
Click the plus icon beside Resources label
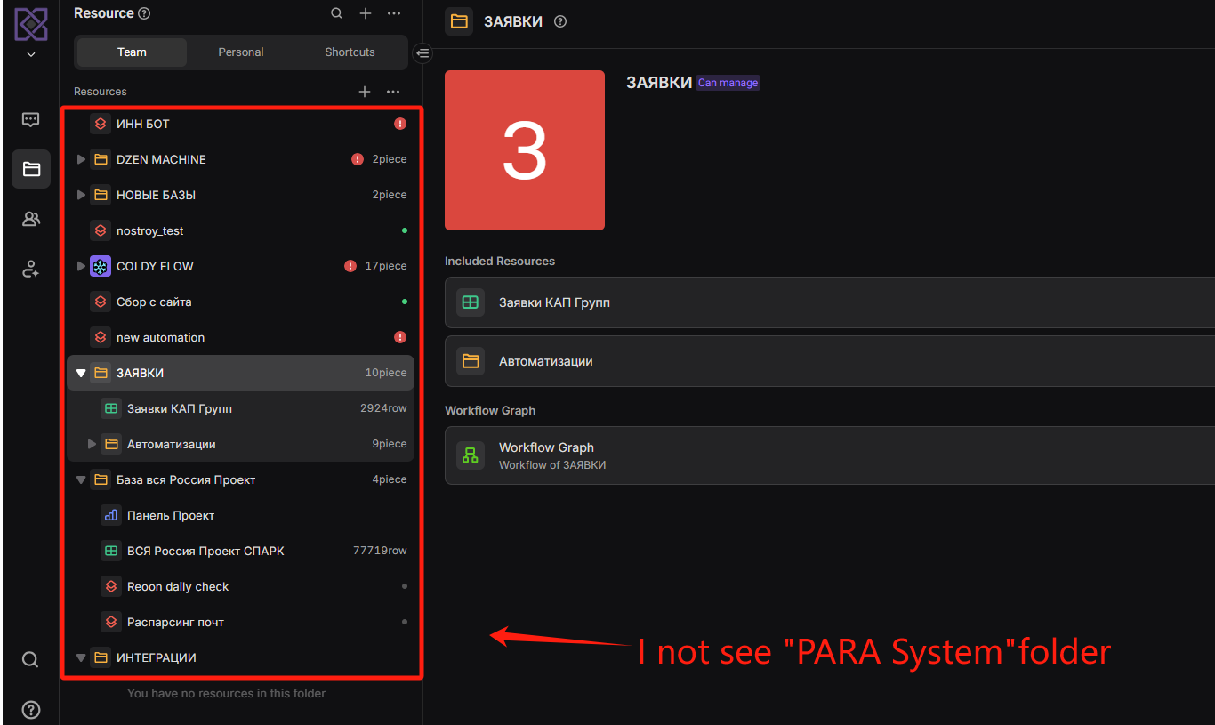click(365, 92)
